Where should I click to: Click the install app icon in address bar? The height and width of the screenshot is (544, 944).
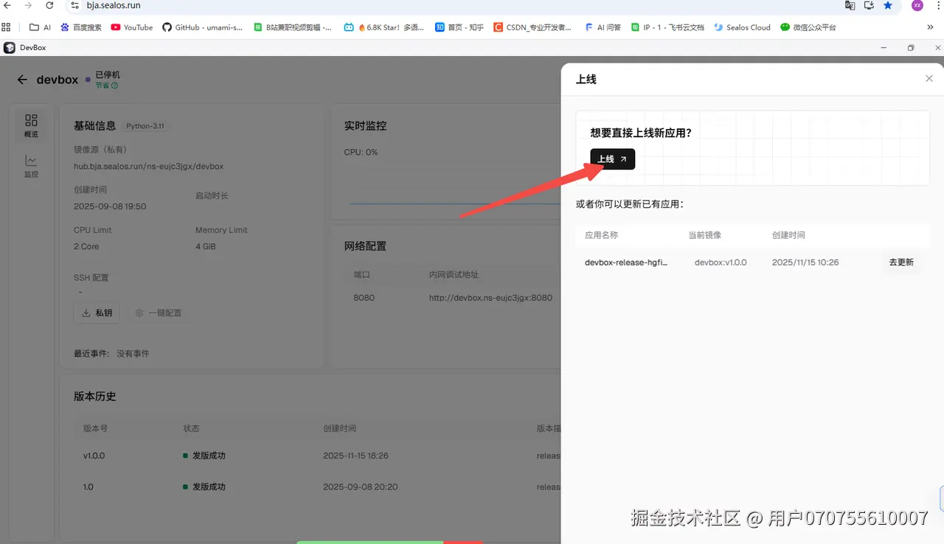pyautogui.click(x=869, y=5)
